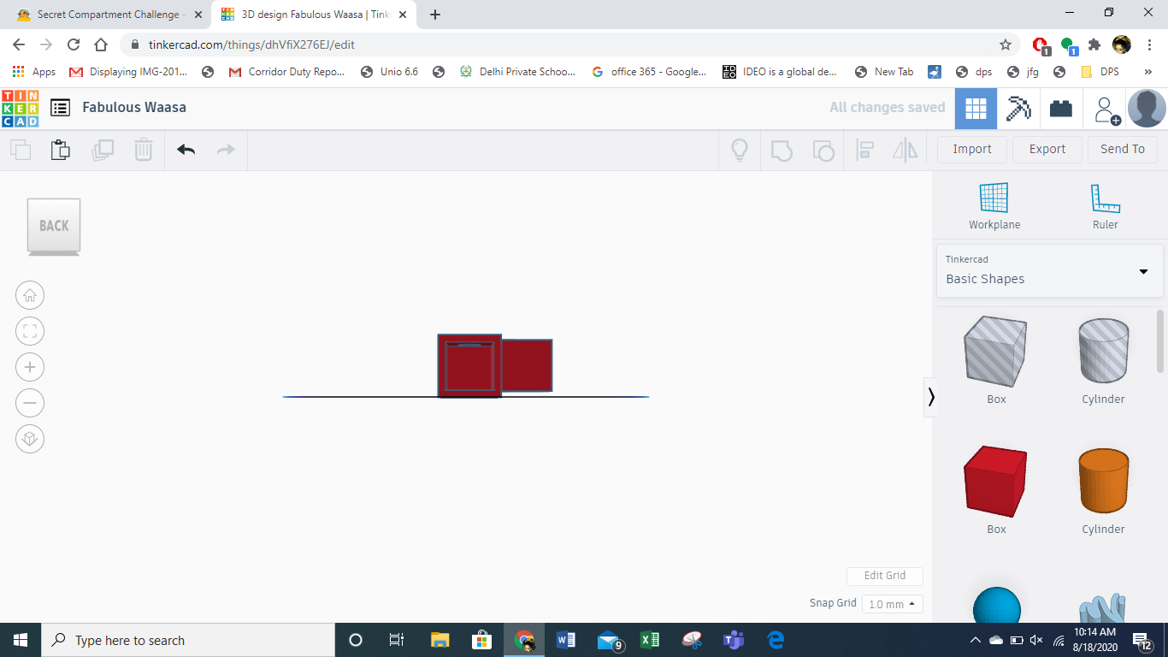Open the Basic Shapes category dropdown

(1049, 270)
